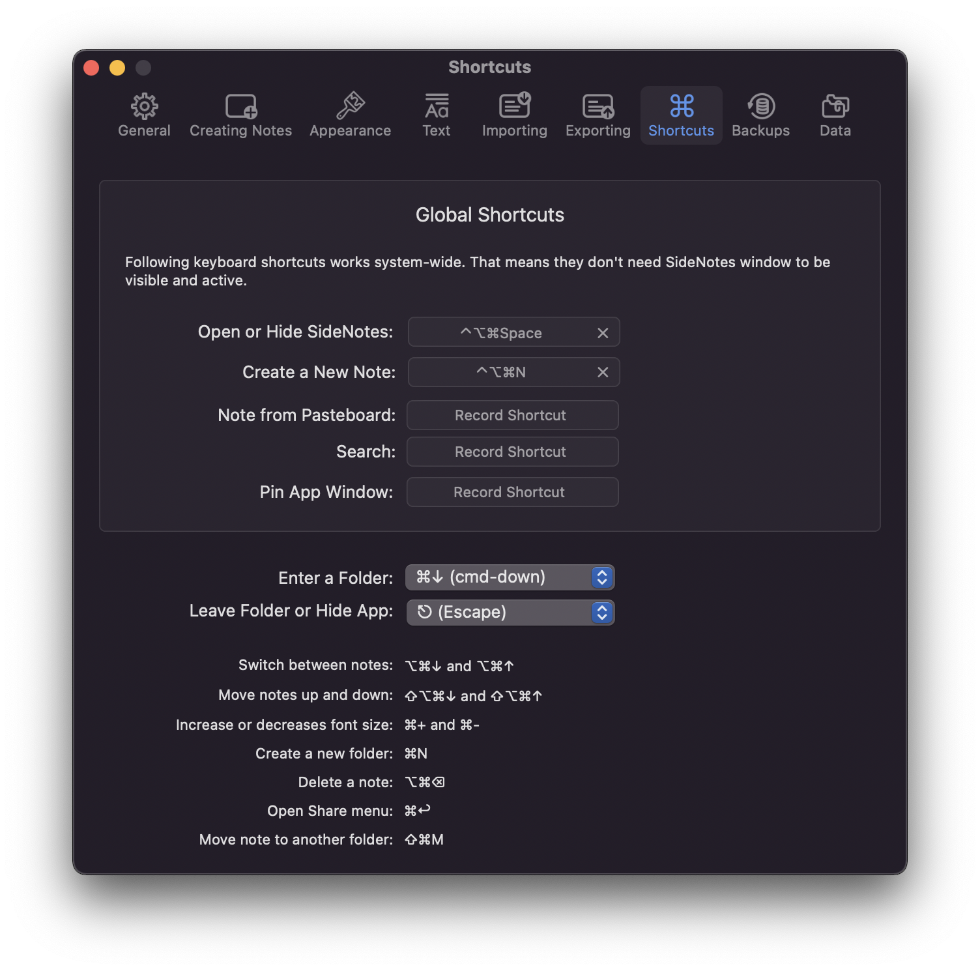Select the Shortcuts command-key icon
The image size is (980, 971).
tap(682, 106)
